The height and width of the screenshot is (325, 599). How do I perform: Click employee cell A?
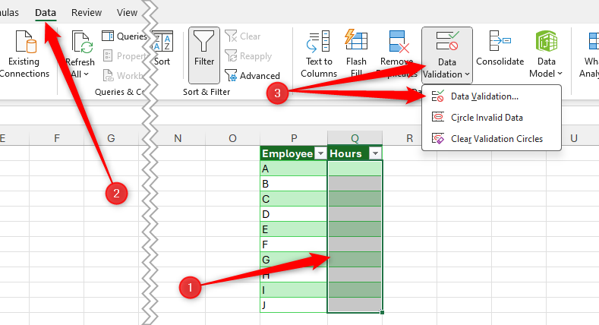(293, 169)
